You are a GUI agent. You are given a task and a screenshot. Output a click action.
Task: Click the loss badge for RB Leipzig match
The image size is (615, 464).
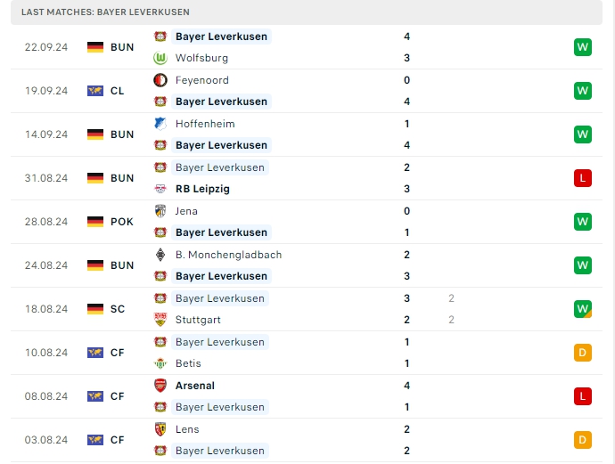tap(583, 178)
